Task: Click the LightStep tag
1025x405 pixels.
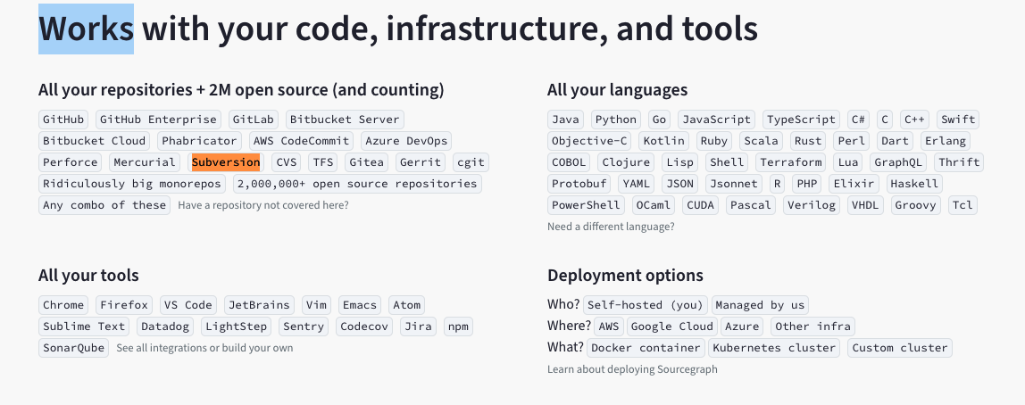Action: click(236, 326)
